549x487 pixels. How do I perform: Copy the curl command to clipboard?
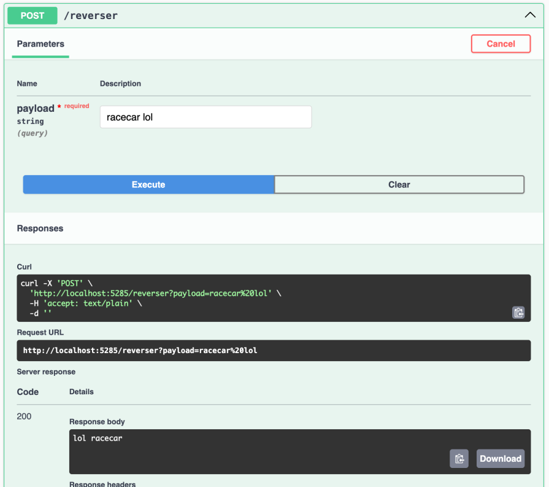click(518, 312)
